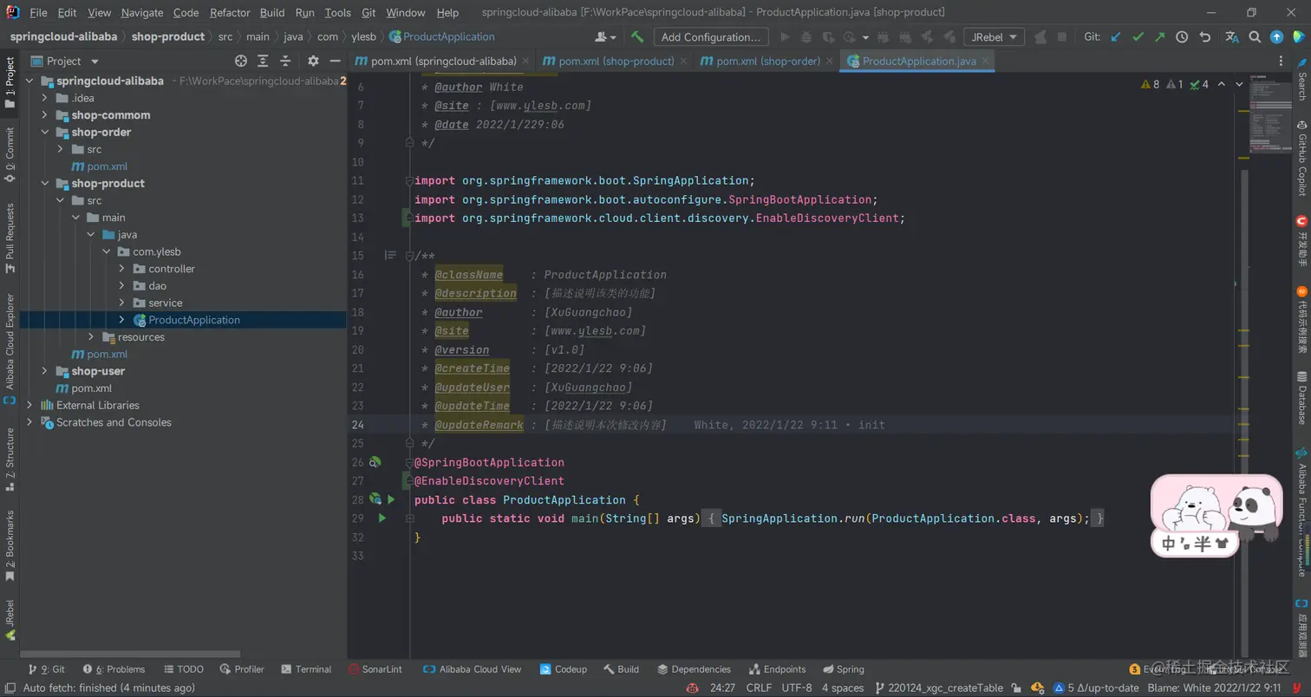Screen dimensions: 1311x697
Task: Click the user account icon in toolbar
Action: point(605,36)
